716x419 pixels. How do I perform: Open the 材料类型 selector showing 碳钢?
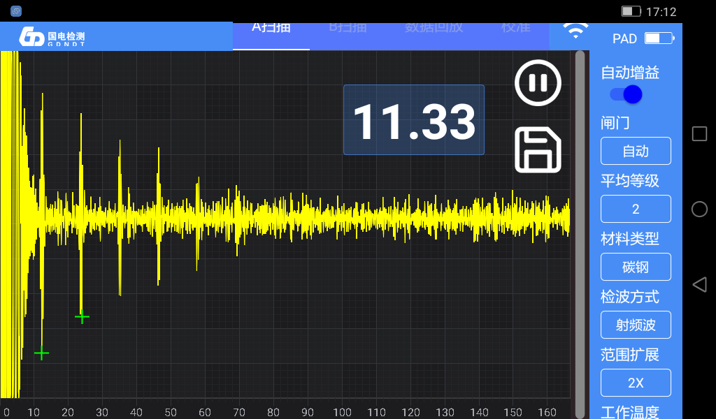click(636, 267)
